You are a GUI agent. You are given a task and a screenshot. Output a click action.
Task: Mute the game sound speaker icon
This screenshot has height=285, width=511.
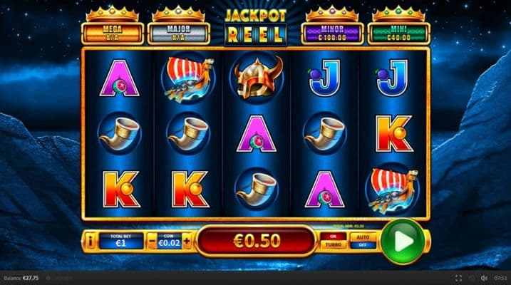pyautogui.click(x=484, y=278)
